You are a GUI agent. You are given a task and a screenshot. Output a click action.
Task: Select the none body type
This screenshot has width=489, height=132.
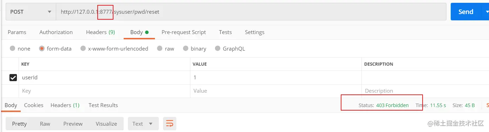click(x=20, y=48)
